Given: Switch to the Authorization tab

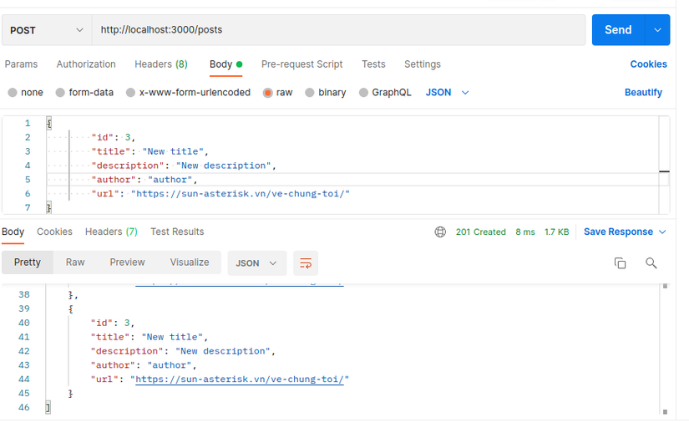Looking at the screenshot, I should (86, 64).
